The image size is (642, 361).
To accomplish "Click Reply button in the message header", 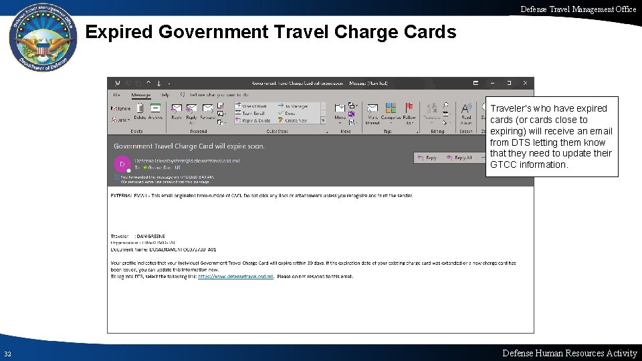I will click(427, 158).
